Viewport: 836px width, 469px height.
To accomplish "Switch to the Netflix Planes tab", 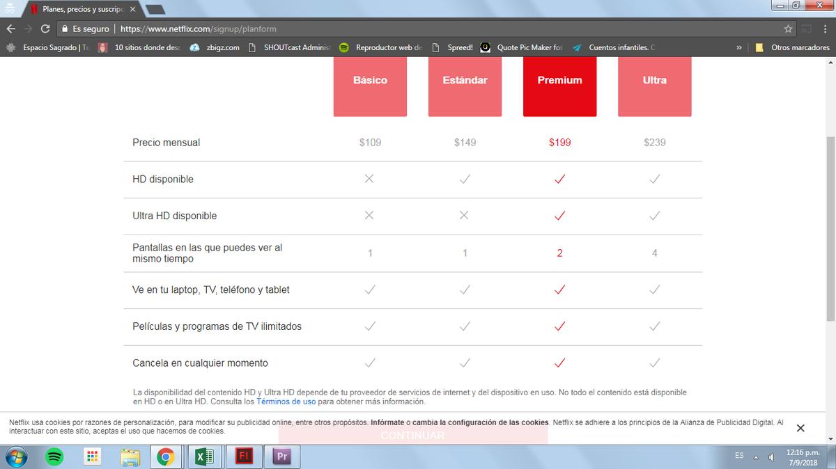I will click(80, 9).
